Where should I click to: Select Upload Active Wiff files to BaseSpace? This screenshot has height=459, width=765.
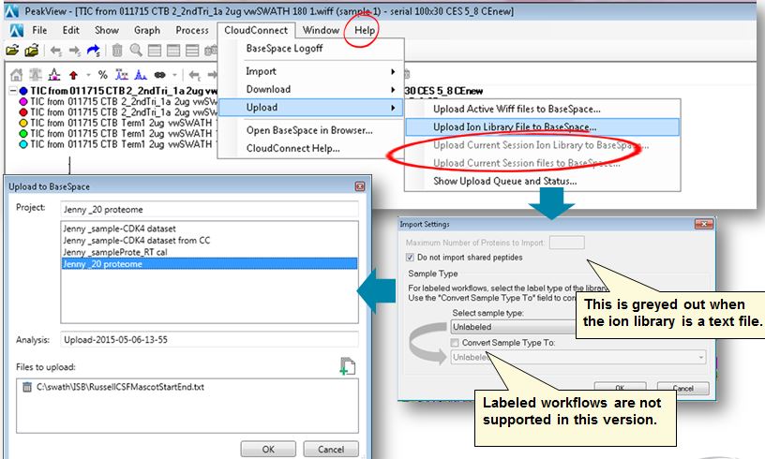coord(517,110)
